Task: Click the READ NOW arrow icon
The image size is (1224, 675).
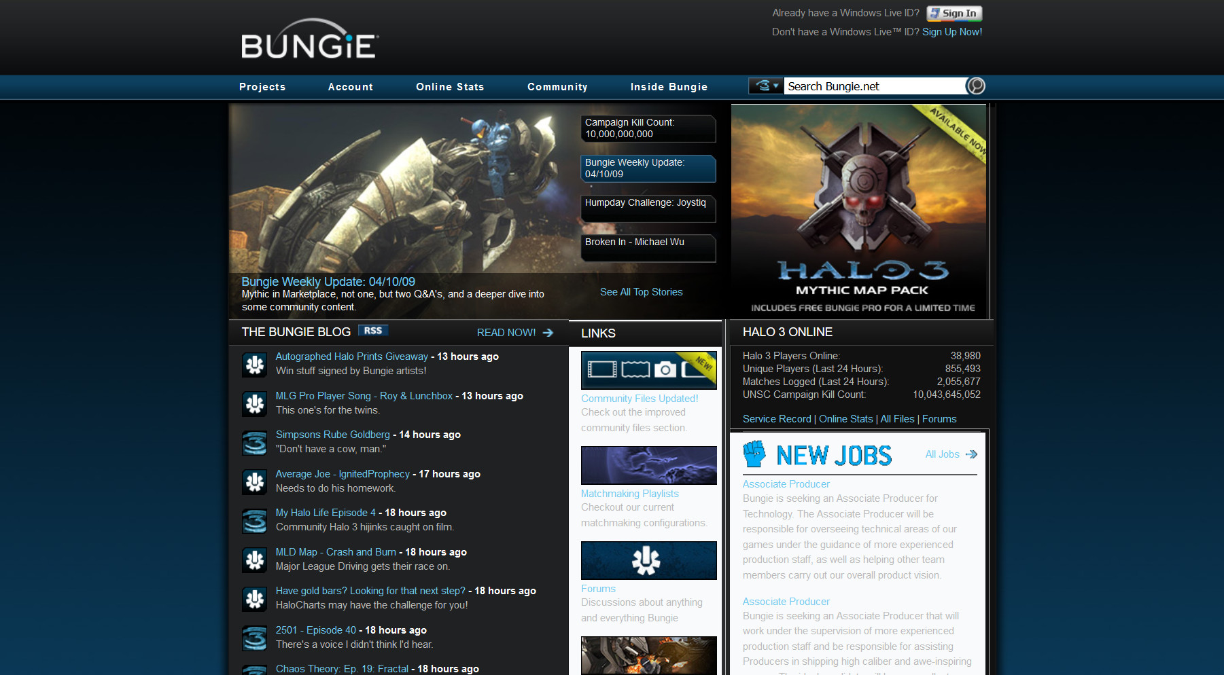Action: [x=548, y=333]
